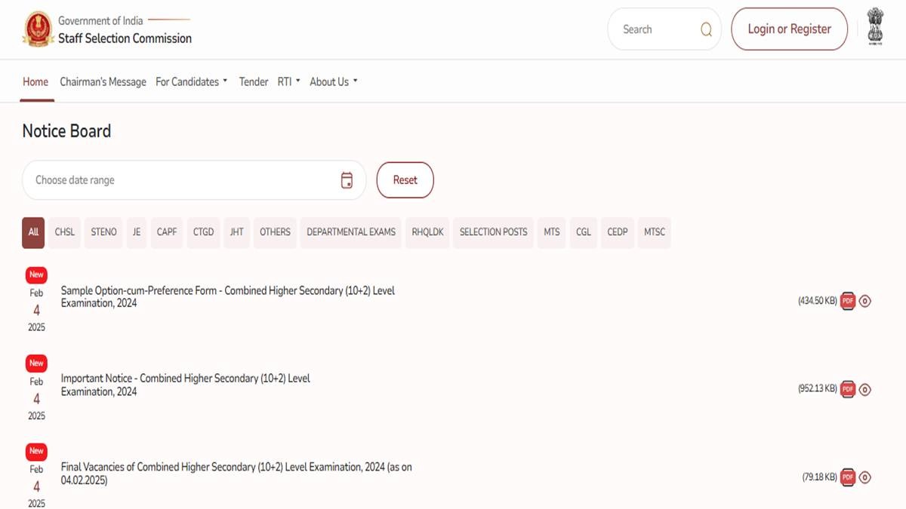Click the Login or Register button
The image size is (906, 509).
coord(789,29)
